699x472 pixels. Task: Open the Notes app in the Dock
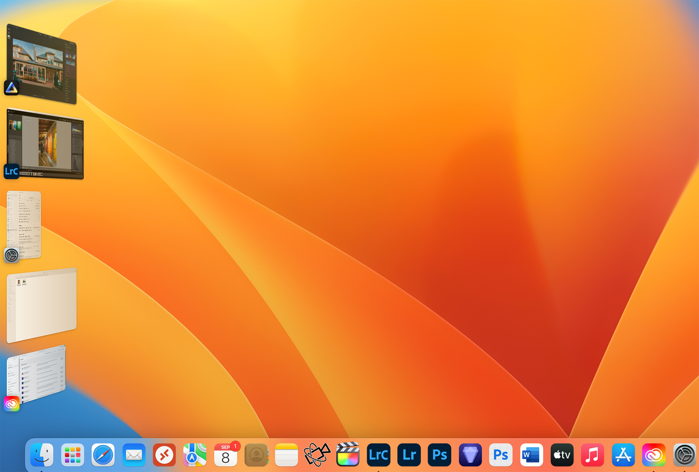coord(286,455)
